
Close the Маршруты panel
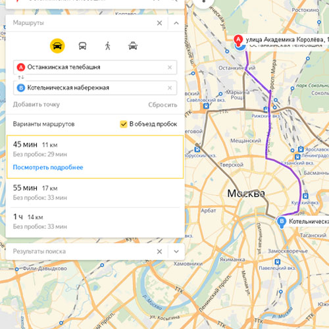coord(159,23)
